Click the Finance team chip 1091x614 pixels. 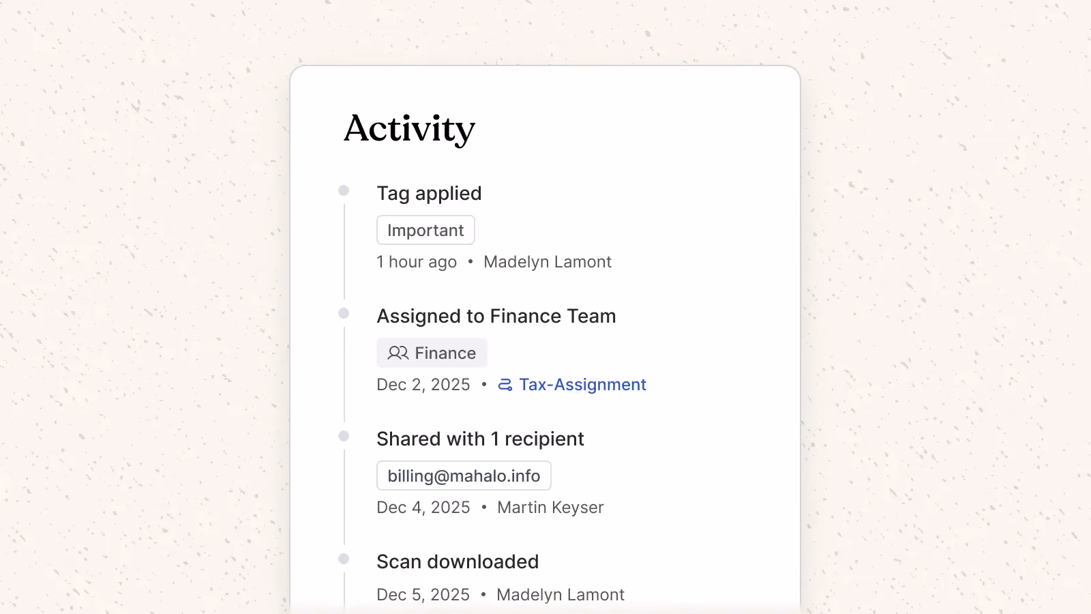[432, 353]
